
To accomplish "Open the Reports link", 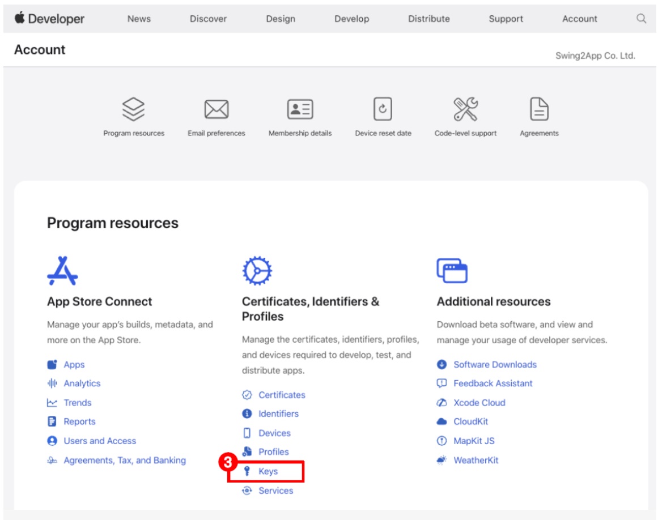I will [x=80, y=422].
